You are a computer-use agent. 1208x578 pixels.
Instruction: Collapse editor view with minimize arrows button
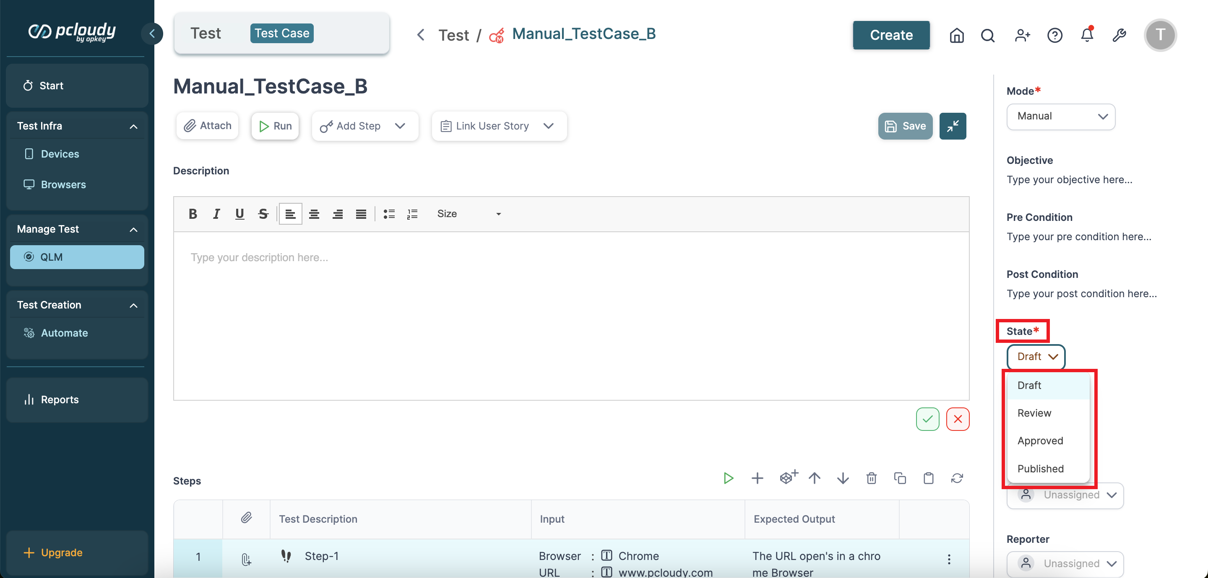point(953,126)
